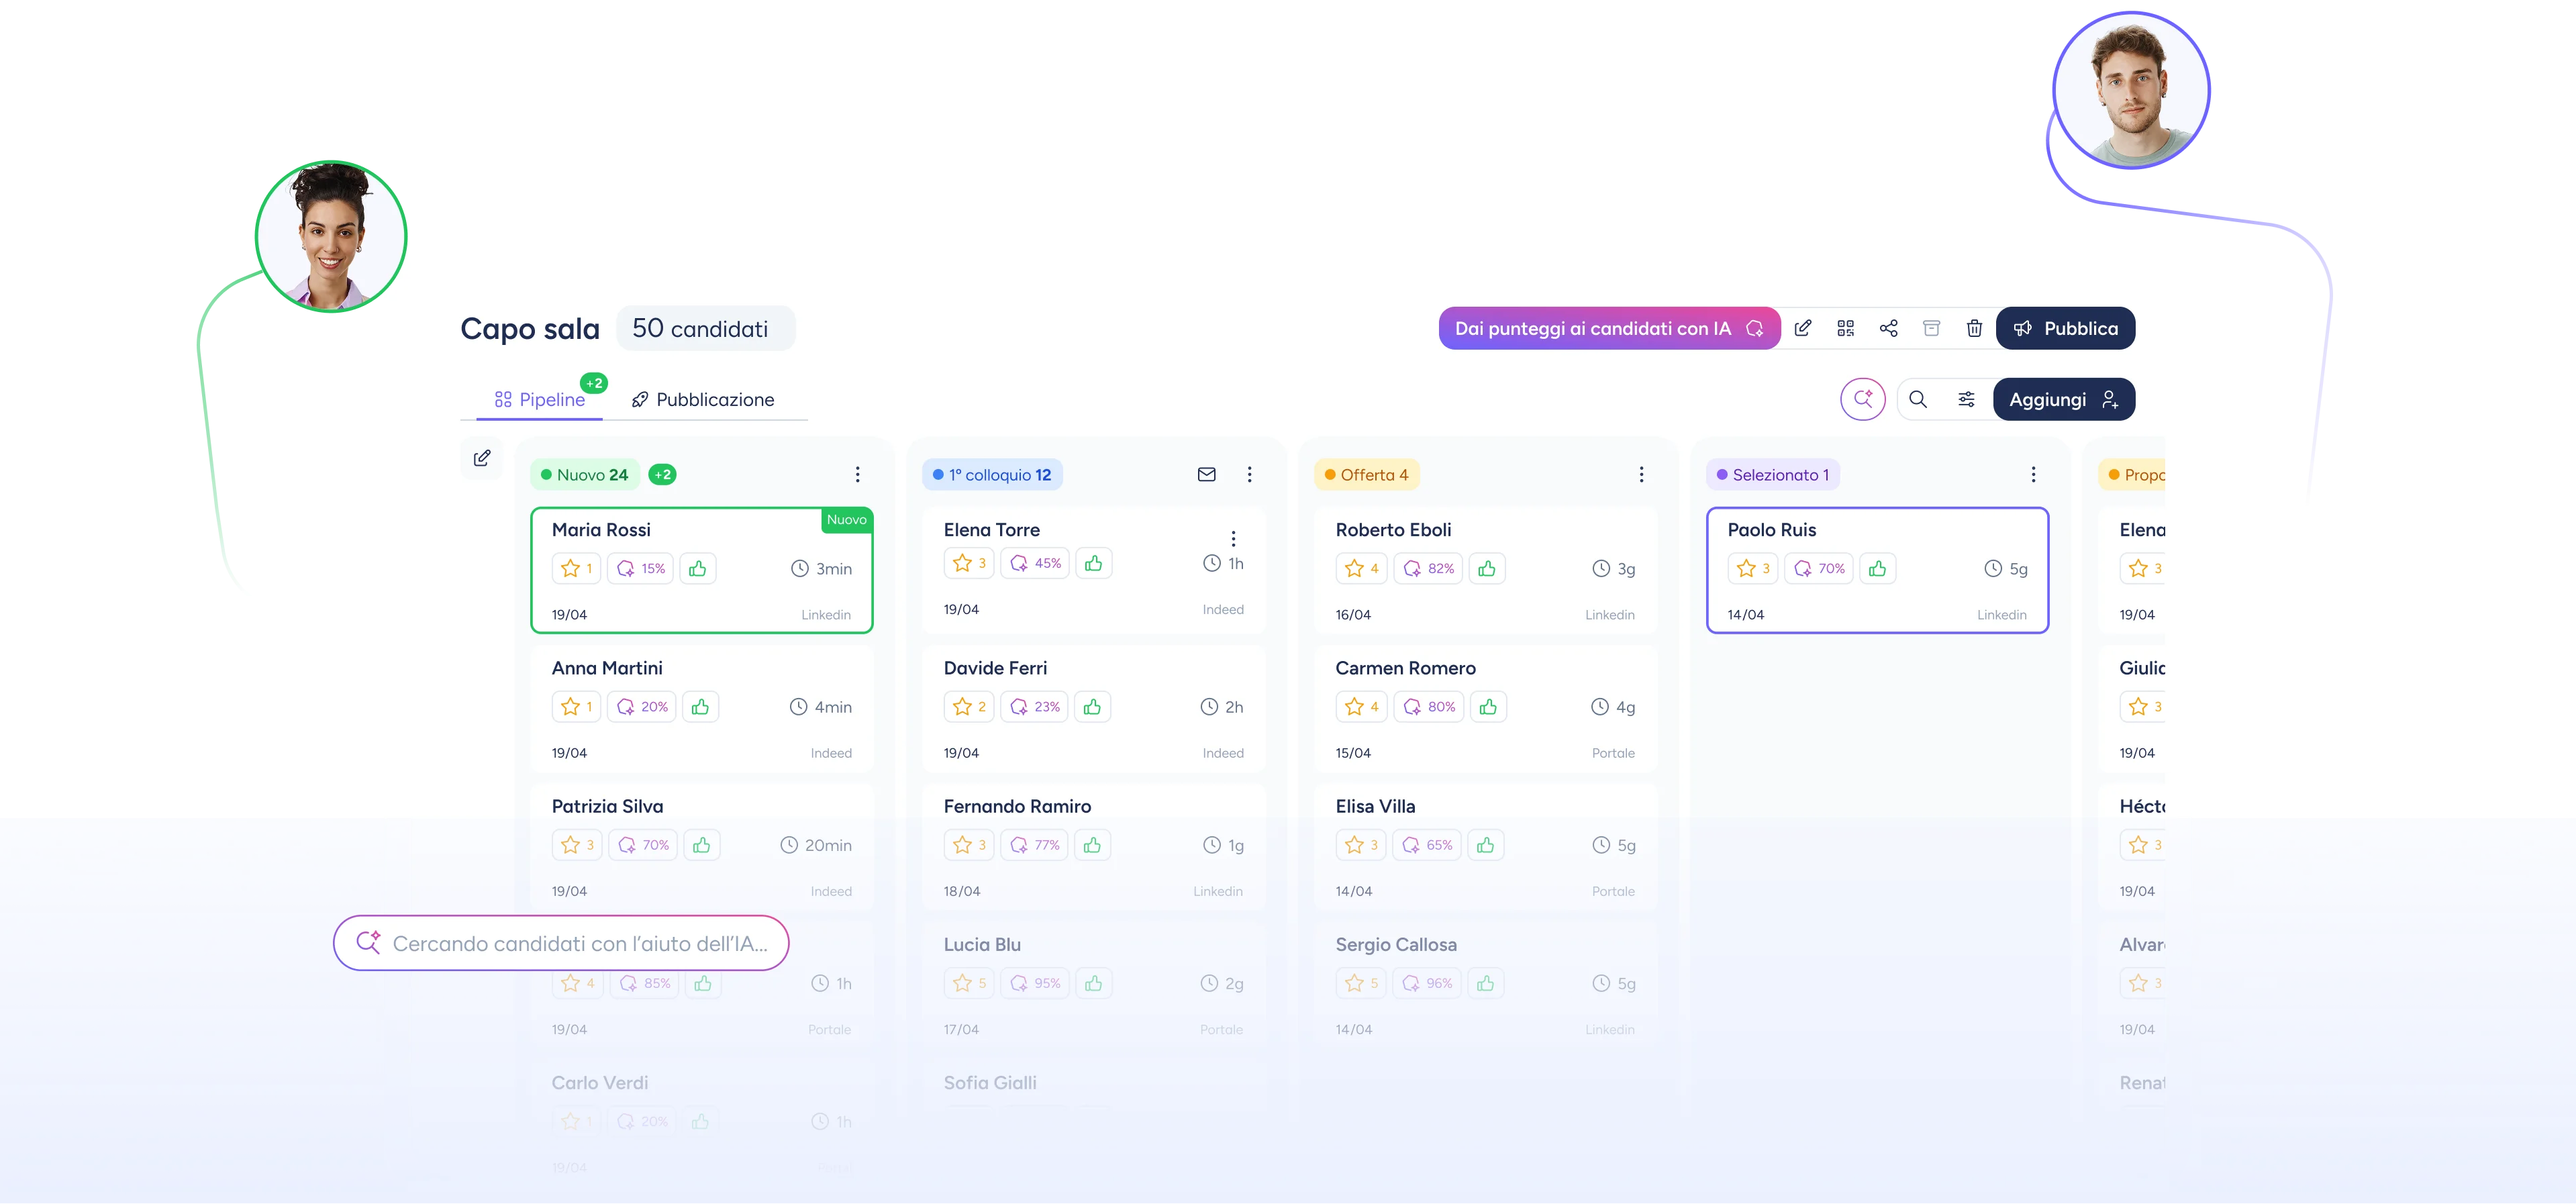
Task: Click the 77% AI score on Fernando Ramiro
Action: (x=1035, y=845)
